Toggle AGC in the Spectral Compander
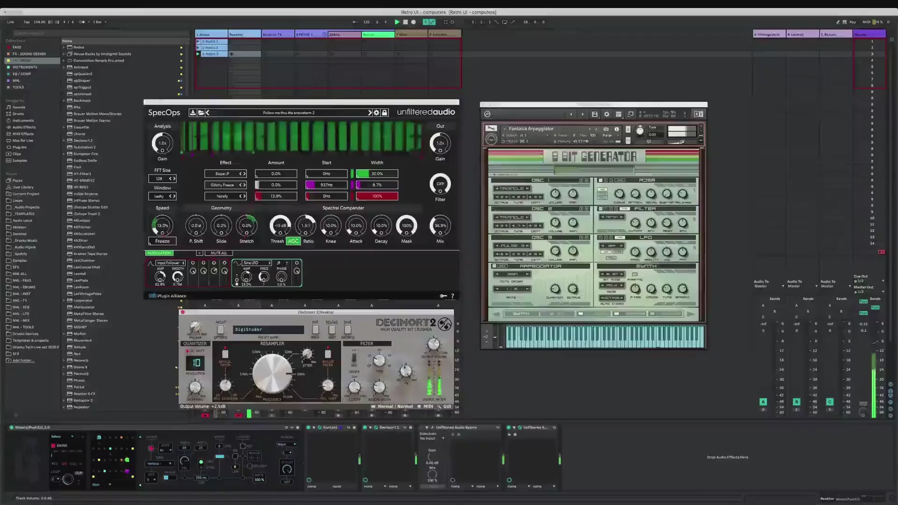The image size is (898, 505). point(293,241)
